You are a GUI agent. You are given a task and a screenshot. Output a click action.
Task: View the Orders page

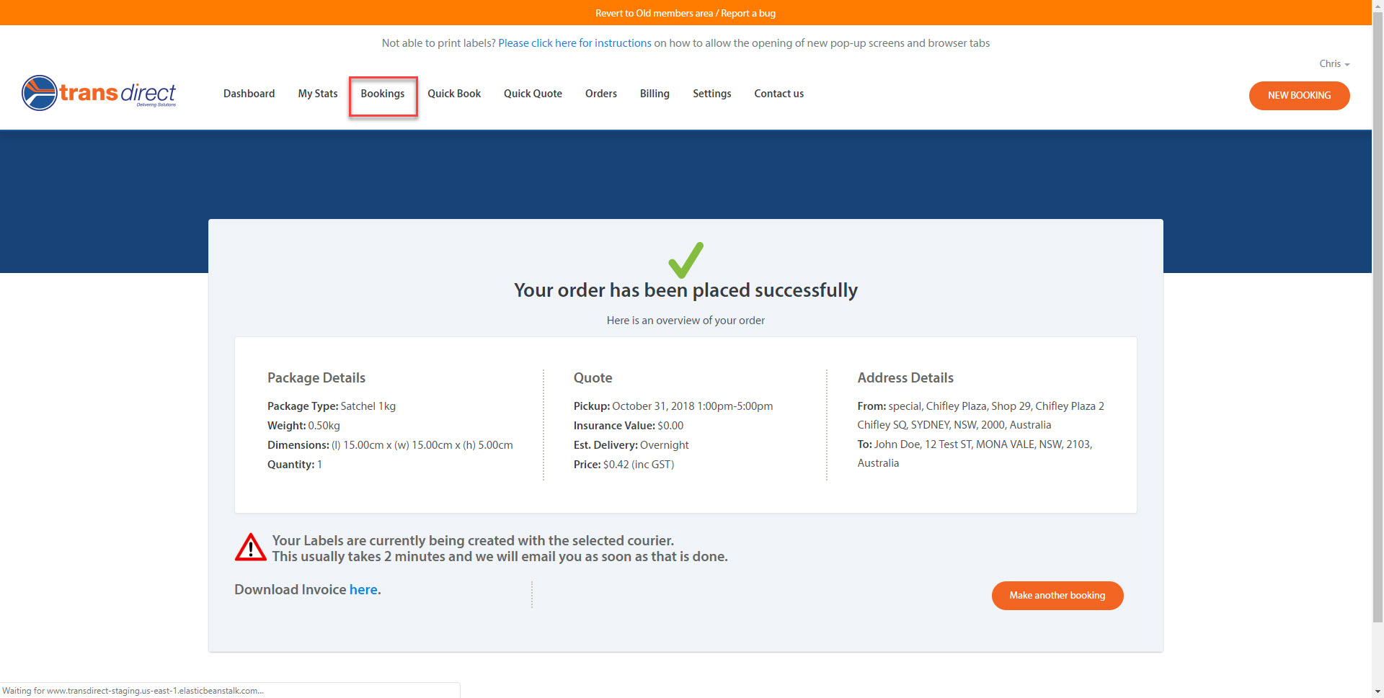click(600, 94)
